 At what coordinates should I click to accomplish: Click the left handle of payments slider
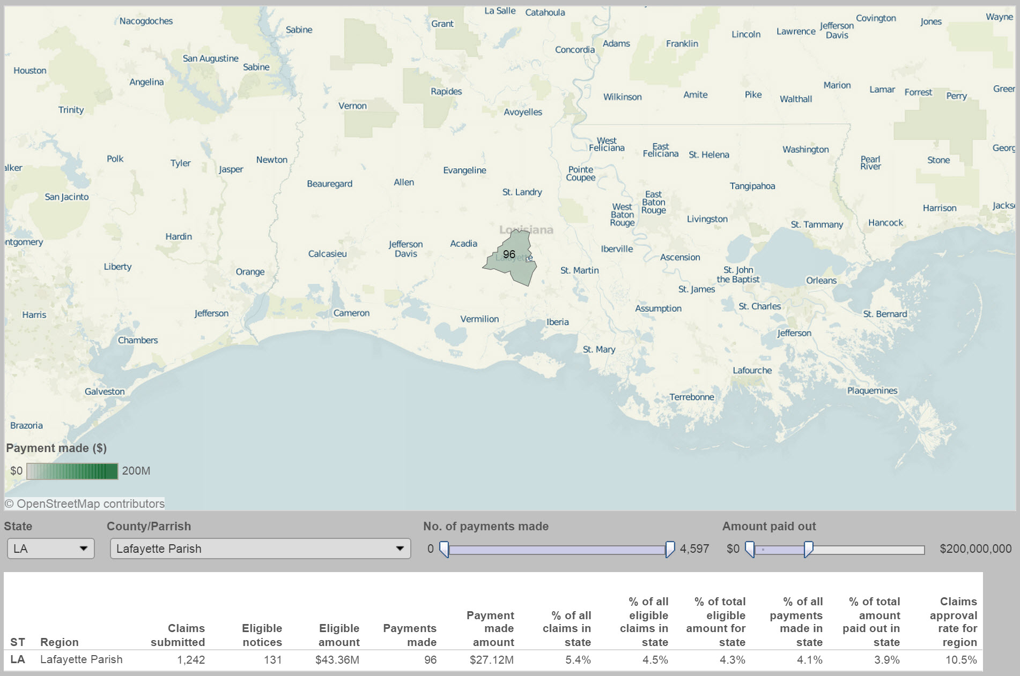(444, 549)
